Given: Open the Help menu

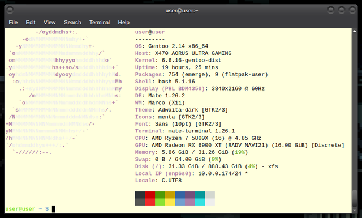Looking at the screenshot, I should click(123, 23).
